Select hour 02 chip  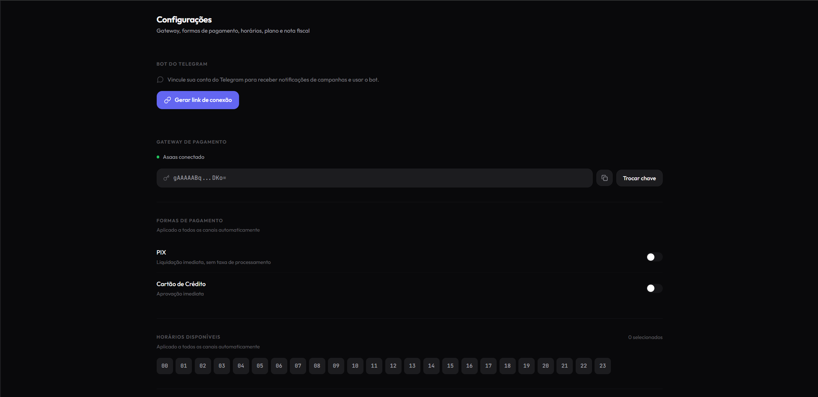pos(203,366)
